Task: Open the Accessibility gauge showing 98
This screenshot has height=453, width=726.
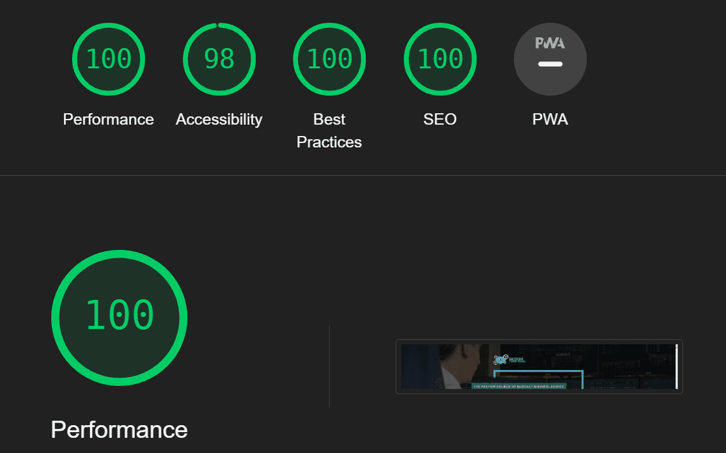Action: [219, 59]
